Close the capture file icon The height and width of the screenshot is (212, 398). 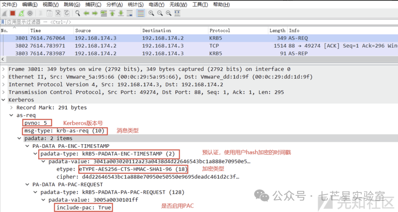58,13
